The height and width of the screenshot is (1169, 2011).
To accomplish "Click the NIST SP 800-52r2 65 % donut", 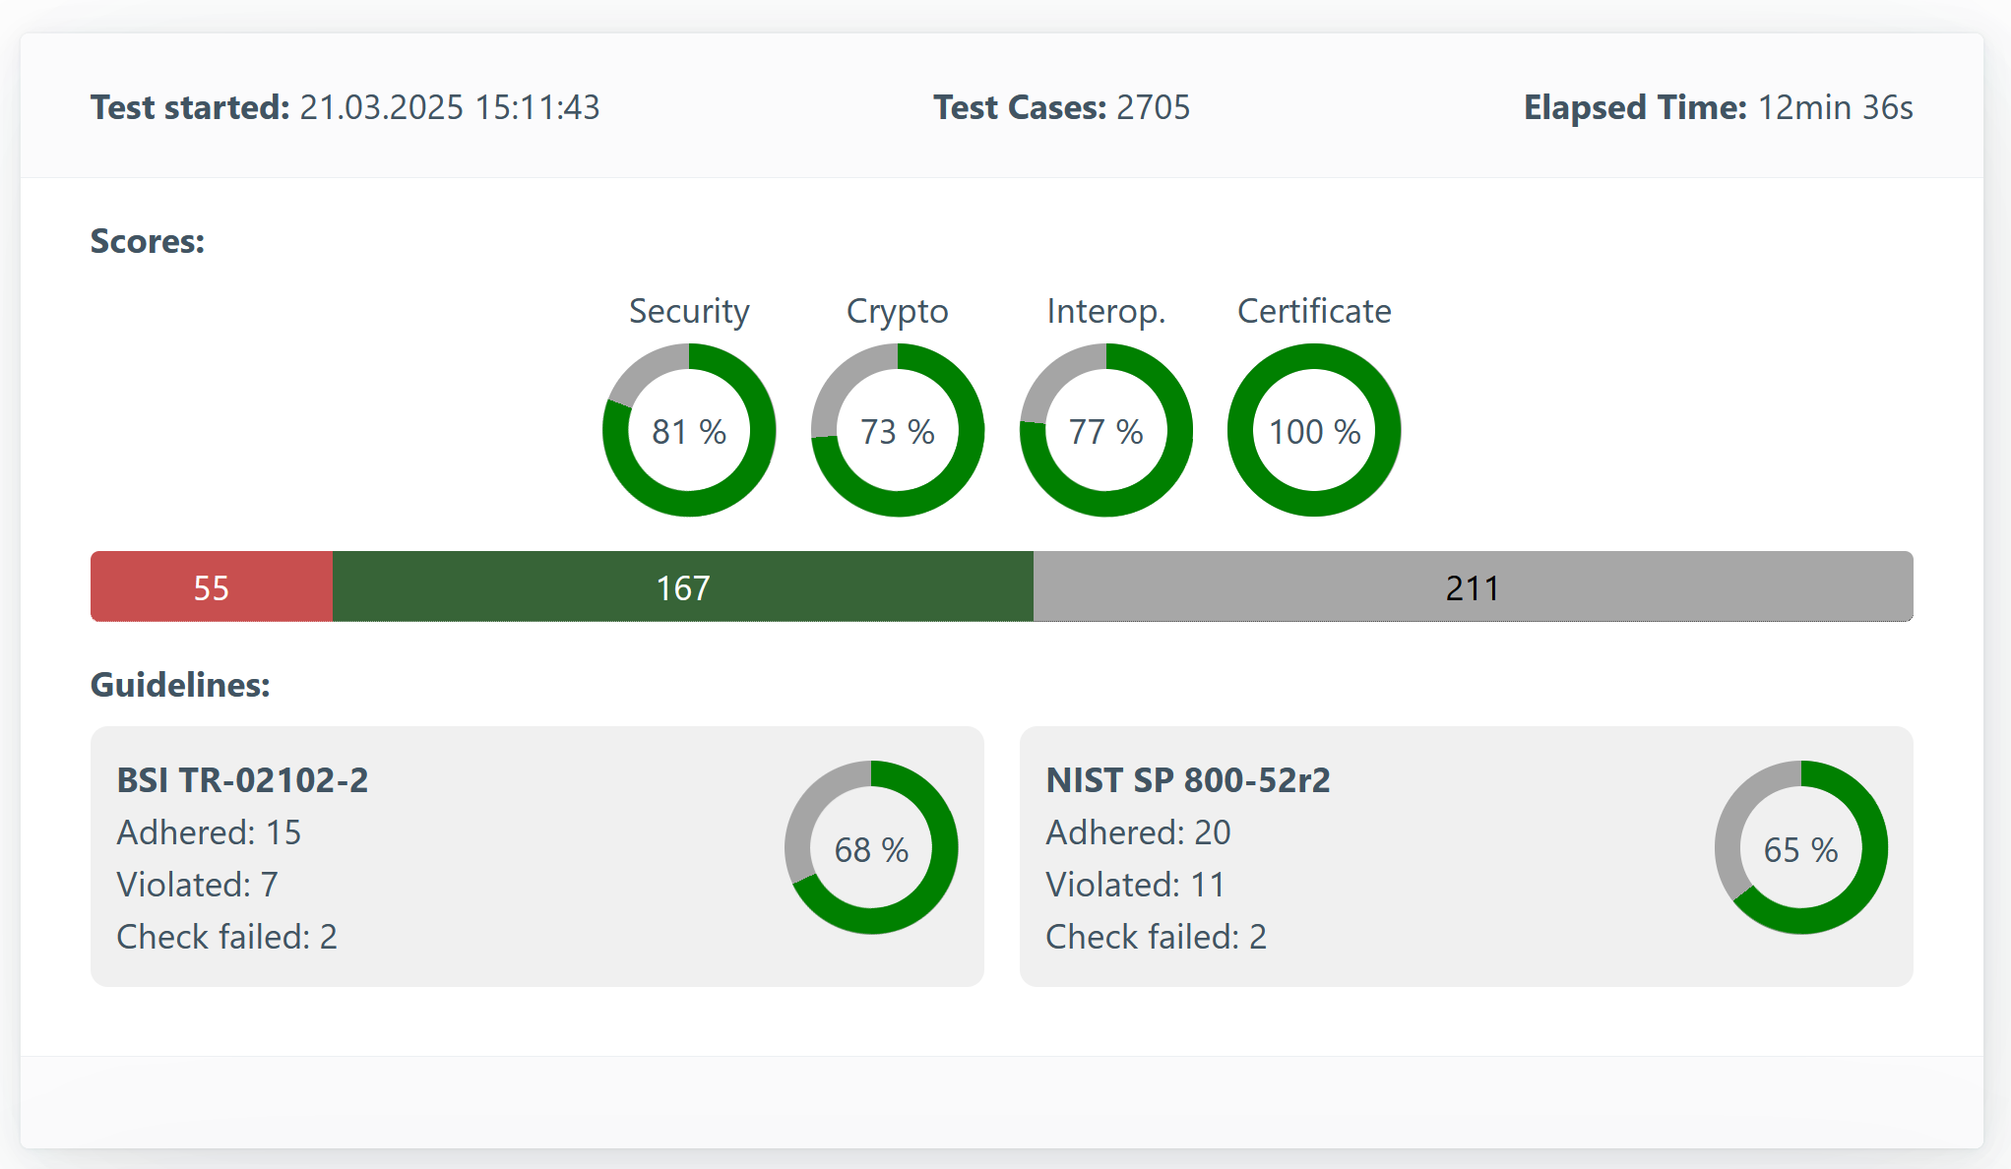I will tap(1801, 847).
